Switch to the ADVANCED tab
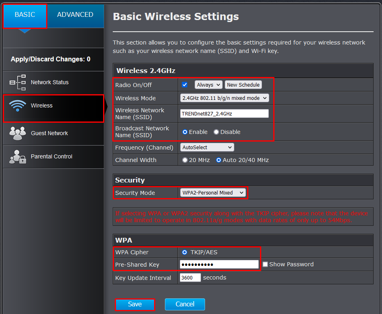Viewport: 382px width, 314px height. click(x=75, y=15)
